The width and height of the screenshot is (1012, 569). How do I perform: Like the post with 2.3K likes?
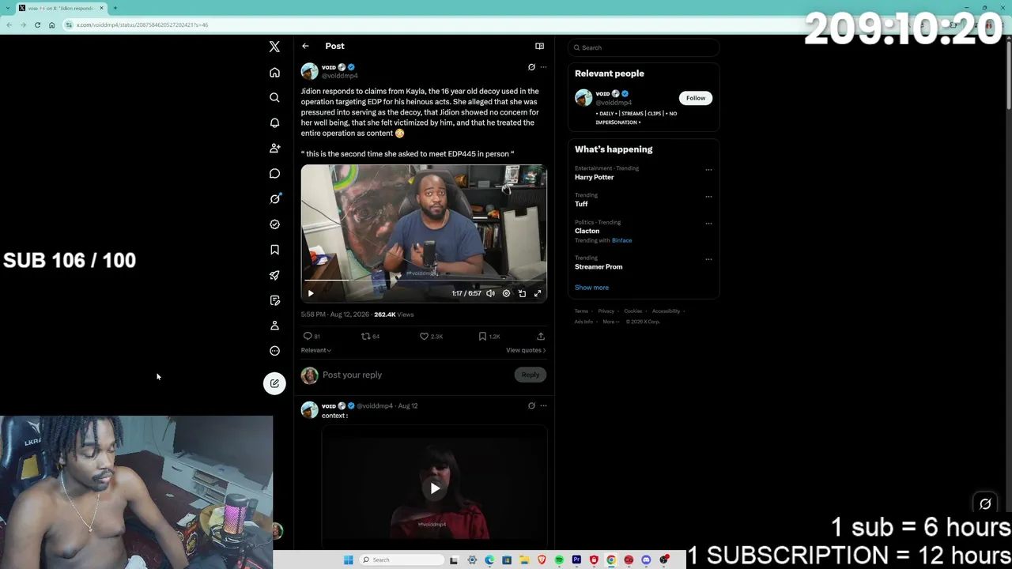(431, 337)
